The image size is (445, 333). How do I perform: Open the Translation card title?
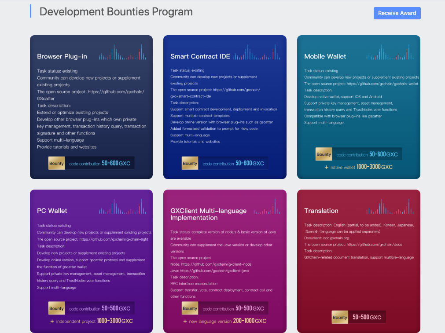[x=321, y=211]
